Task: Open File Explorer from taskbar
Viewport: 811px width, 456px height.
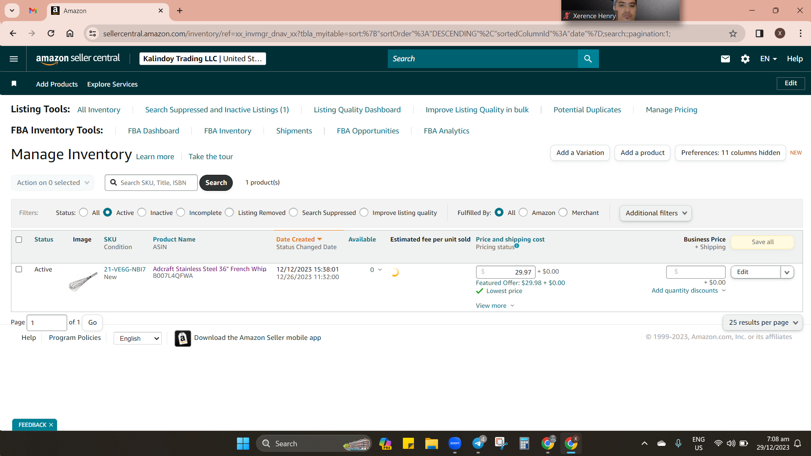Action: point(431,443)
